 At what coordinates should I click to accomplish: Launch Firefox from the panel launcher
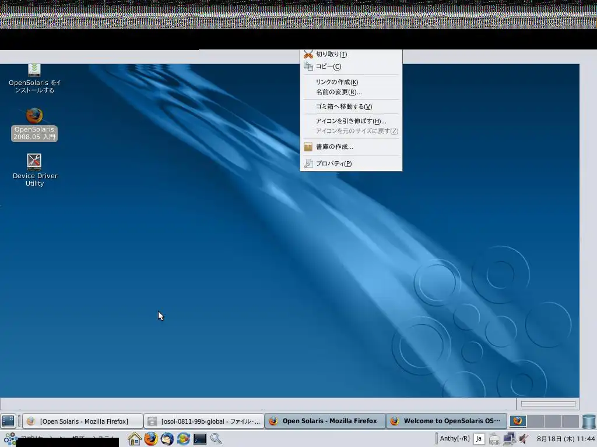pyautogui.click(x=151, y=439)
